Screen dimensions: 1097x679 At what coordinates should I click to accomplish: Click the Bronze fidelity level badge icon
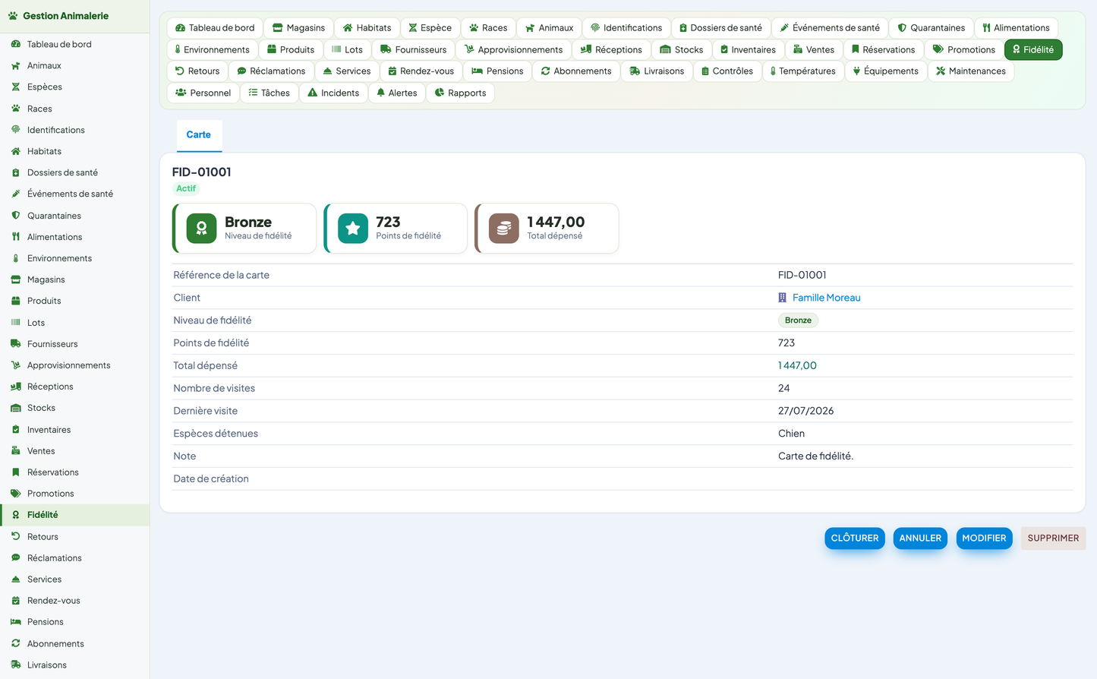[201, 228]
